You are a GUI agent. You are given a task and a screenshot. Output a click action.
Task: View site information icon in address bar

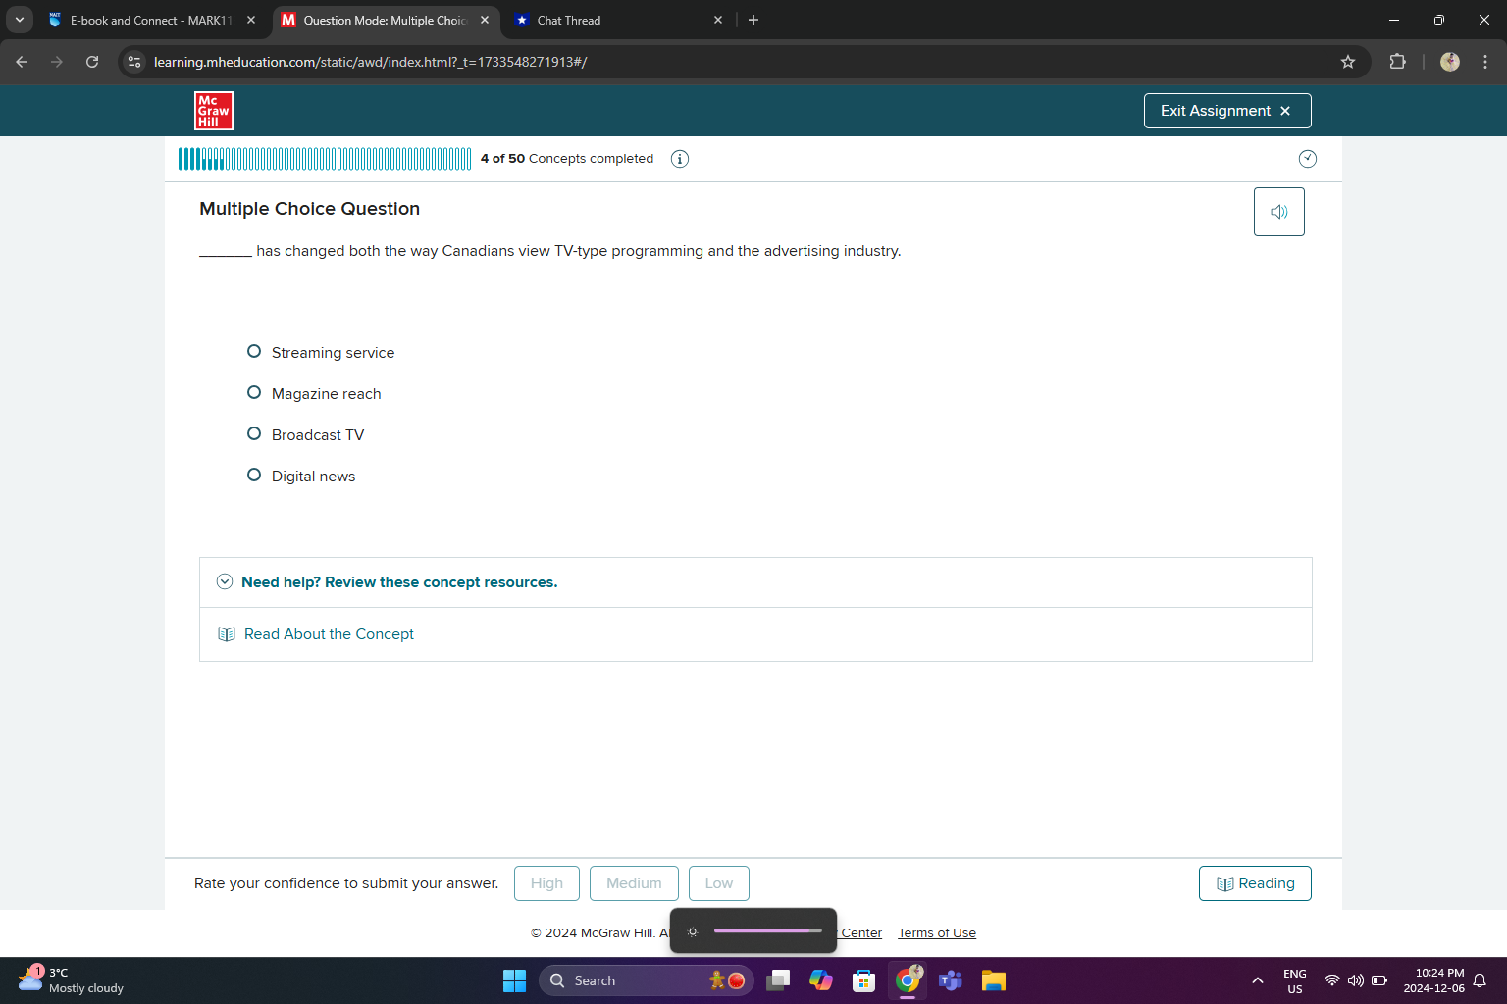tap(135, 62)
